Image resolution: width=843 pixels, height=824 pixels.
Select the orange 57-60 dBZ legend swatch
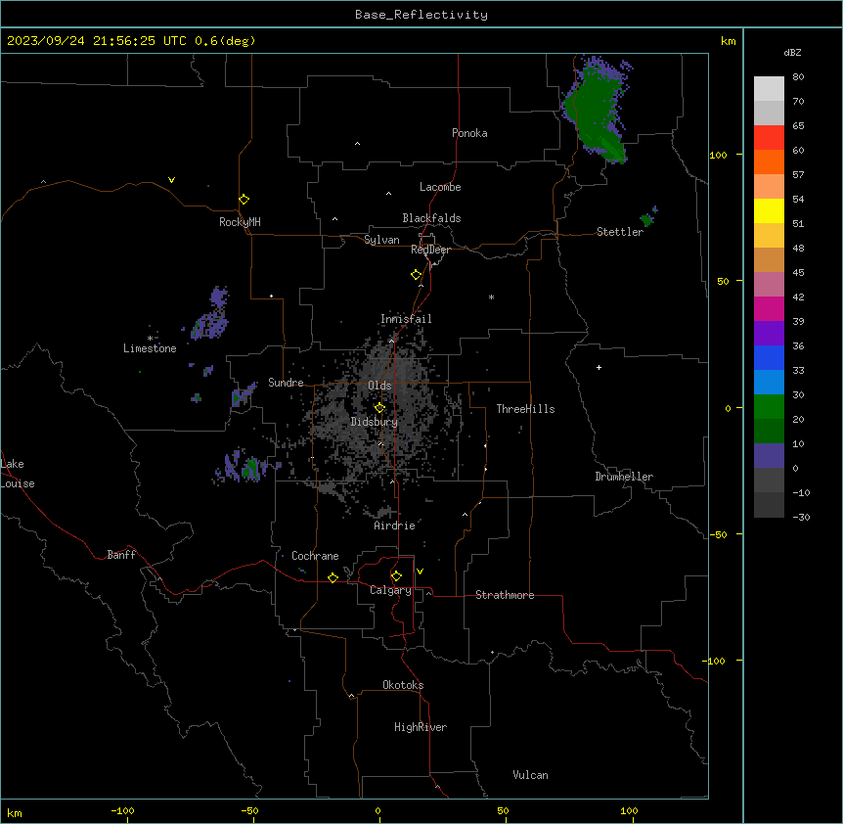click(769, 161)
